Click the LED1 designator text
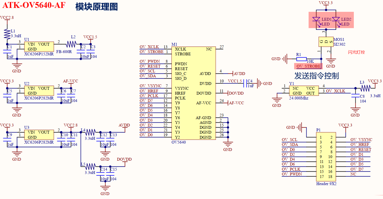Image resolution: width=383 pixels, height=199 pixels. click(327, 19)
